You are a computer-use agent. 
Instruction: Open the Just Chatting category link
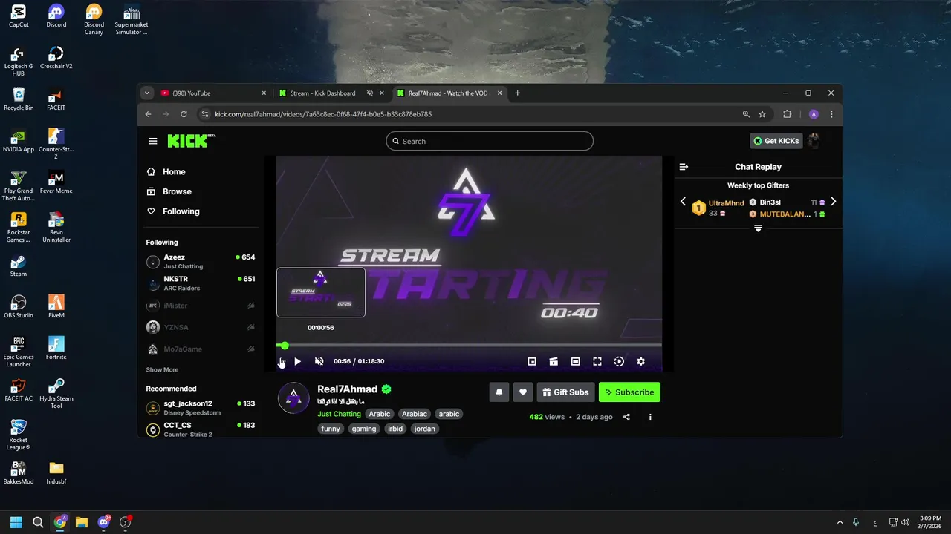coord(339,414)
